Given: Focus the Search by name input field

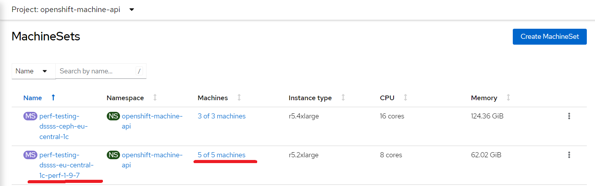Looking at the screenshot, I should tap(101, 71).
